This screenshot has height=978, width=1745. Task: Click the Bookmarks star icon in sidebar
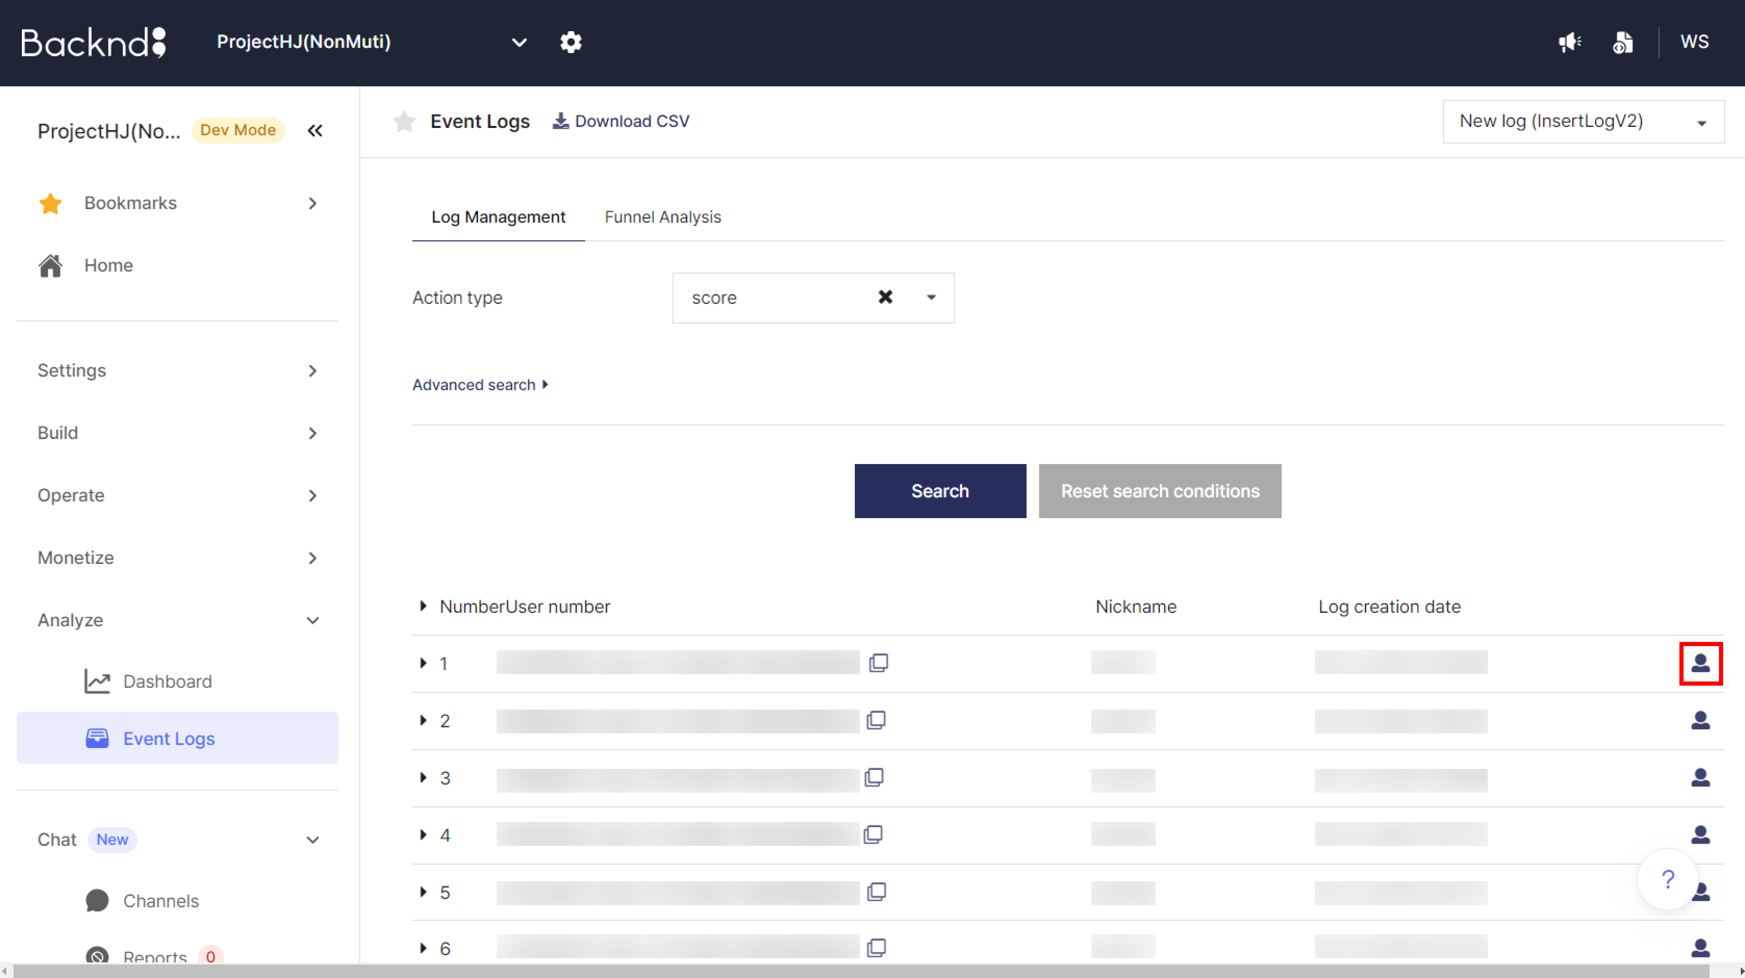pyautogui.click(x=51, y=203)
